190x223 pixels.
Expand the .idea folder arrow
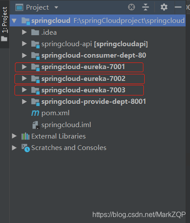click(x=24, y=32)
